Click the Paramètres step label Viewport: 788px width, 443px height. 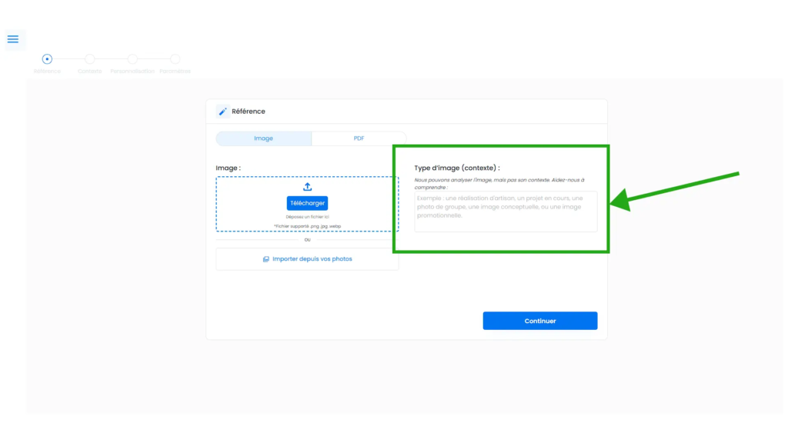(175, 72)
